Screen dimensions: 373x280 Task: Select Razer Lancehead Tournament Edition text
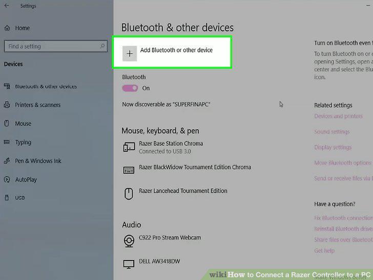pos(183,191)
